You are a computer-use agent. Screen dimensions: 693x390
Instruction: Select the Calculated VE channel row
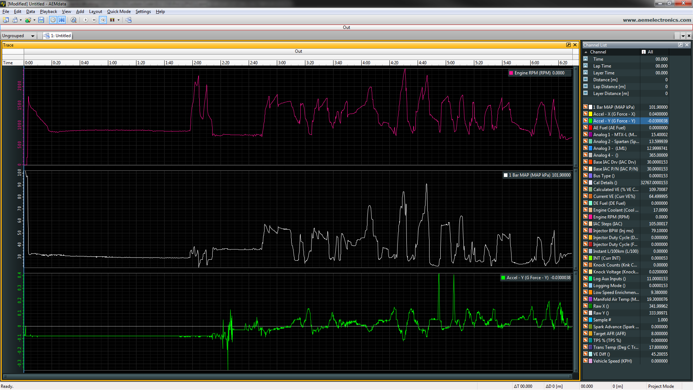click(626, 189)
